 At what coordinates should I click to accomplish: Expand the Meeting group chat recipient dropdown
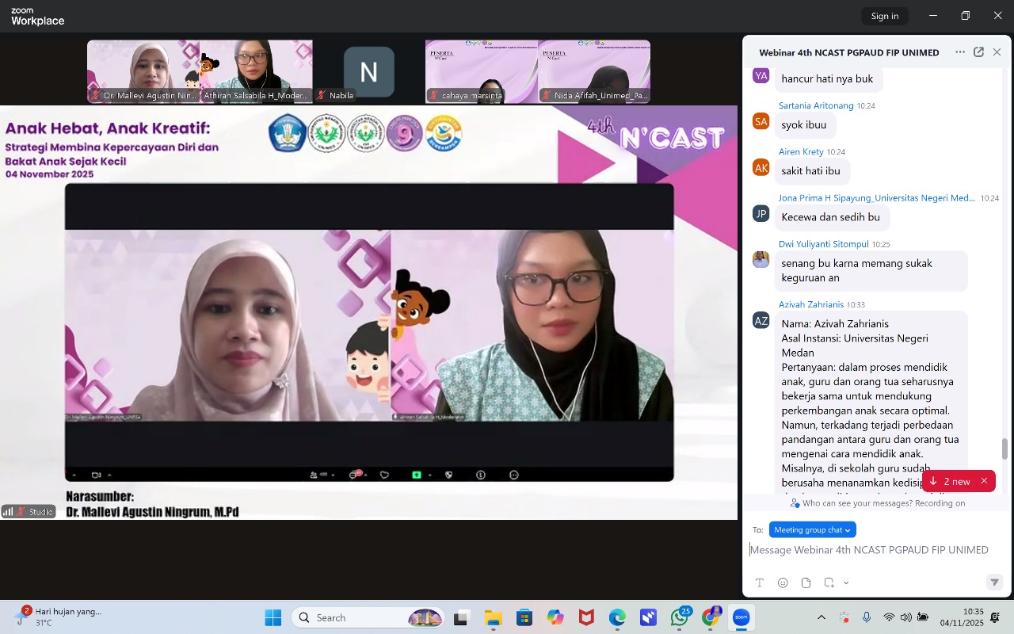812,529
